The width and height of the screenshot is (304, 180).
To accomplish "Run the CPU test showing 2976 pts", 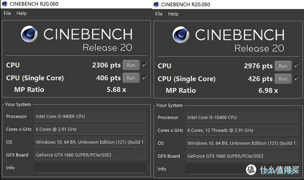I will click(x=283, y=66).
